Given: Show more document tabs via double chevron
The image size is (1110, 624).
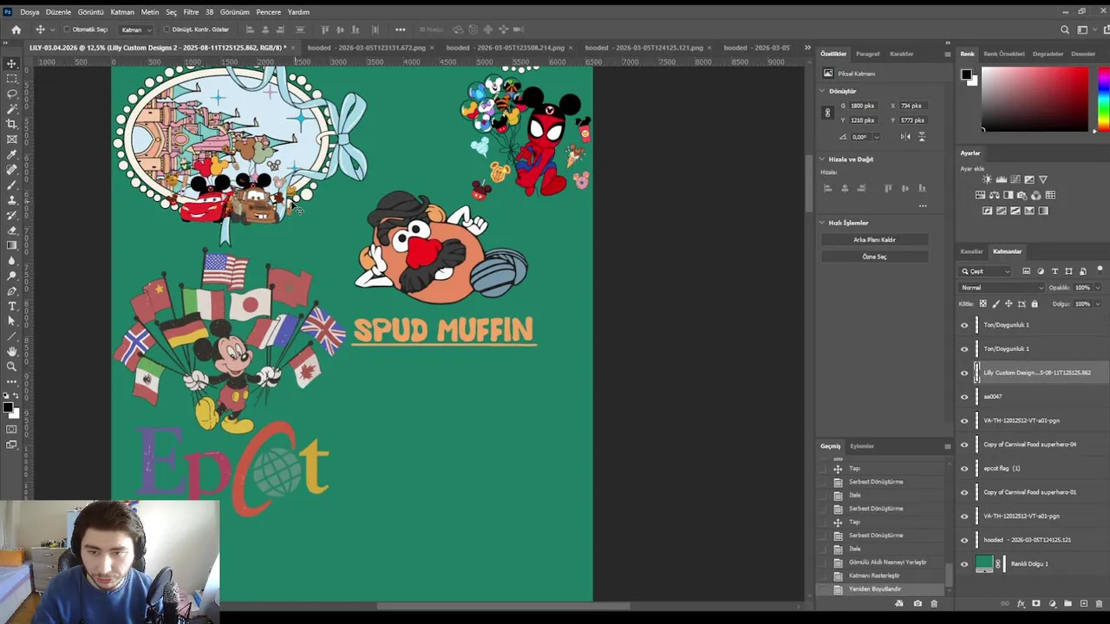Looking at the screenshot, I should [807, 48].
